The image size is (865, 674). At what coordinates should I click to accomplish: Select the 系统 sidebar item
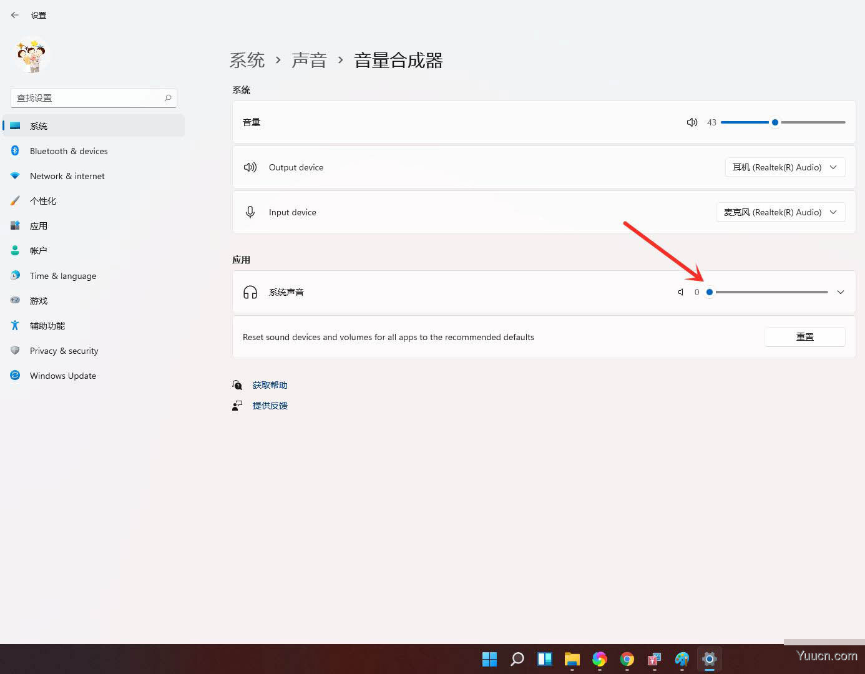pos(94,126)
